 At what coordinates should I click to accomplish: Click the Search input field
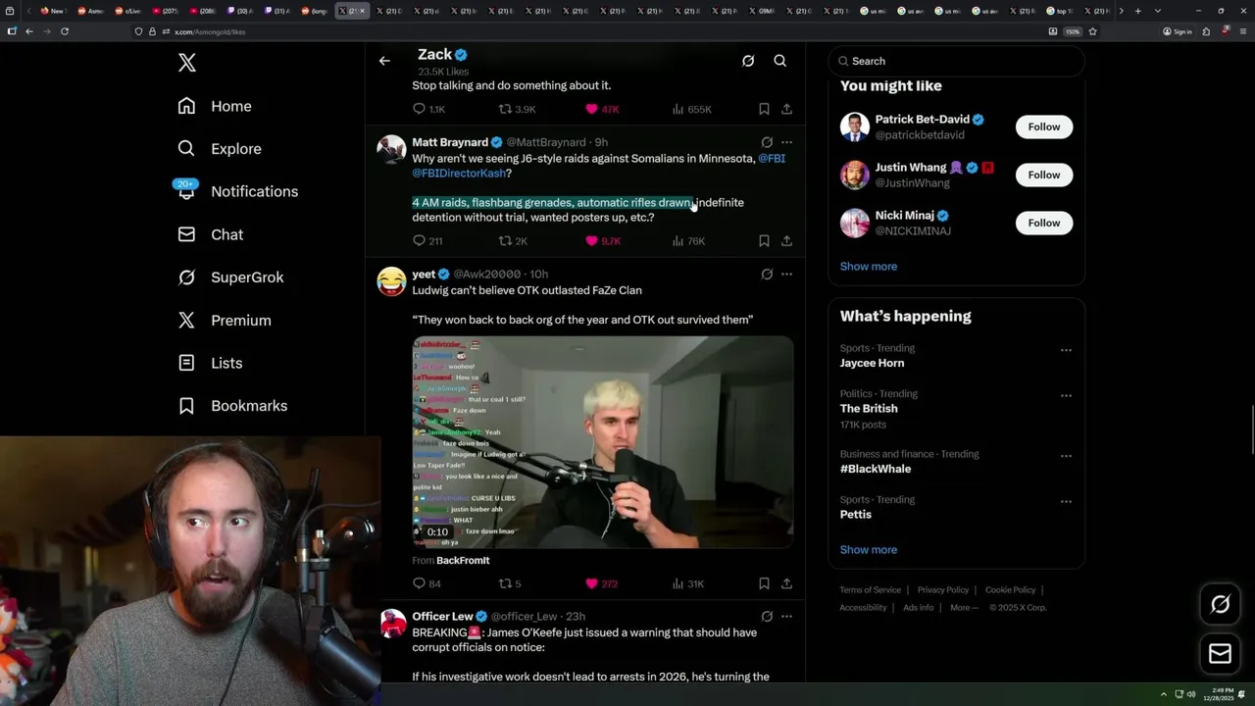[x=957, y=61]
